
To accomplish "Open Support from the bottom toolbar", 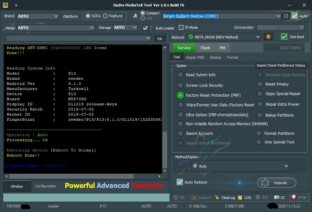I will [201, 198].
